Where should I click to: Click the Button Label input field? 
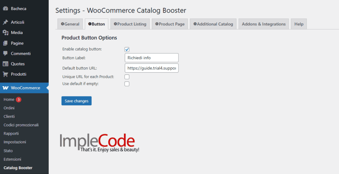pyautogui.click(x=152, y=58)
